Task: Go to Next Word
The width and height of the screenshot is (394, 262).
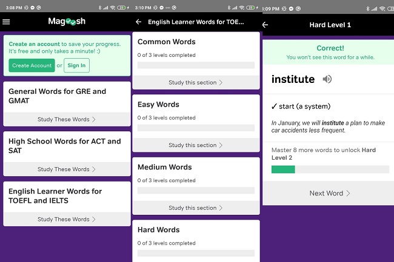Action: click(329, 193)
